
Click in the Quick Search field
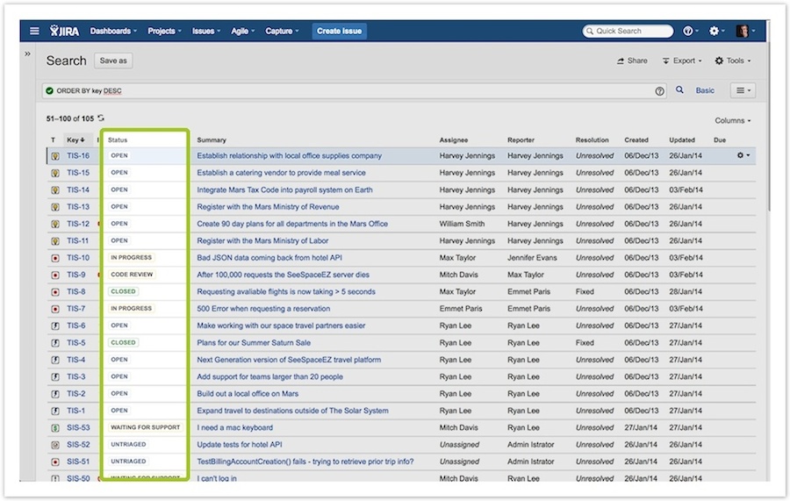click(628, 31)
